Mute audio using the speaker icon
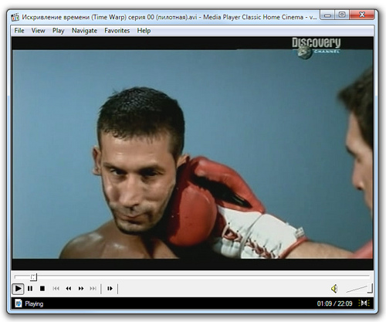 pyautogui.click(x=334, y=289)
